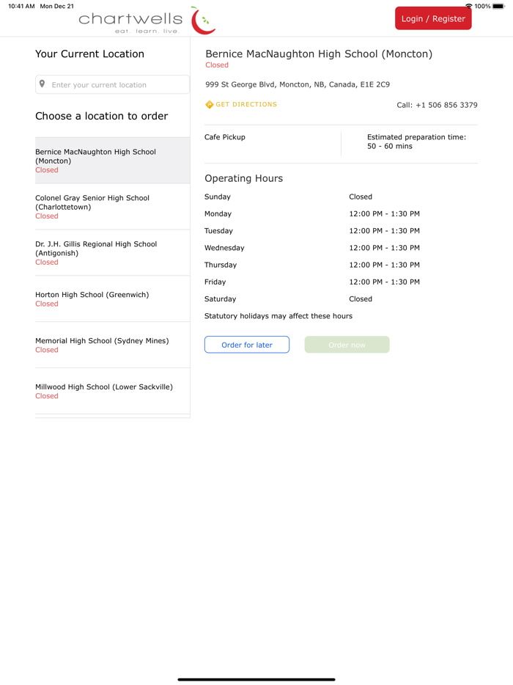Click the Order now button
The height and width of the screenshot is (685, 513).
(x=347, y=345)
